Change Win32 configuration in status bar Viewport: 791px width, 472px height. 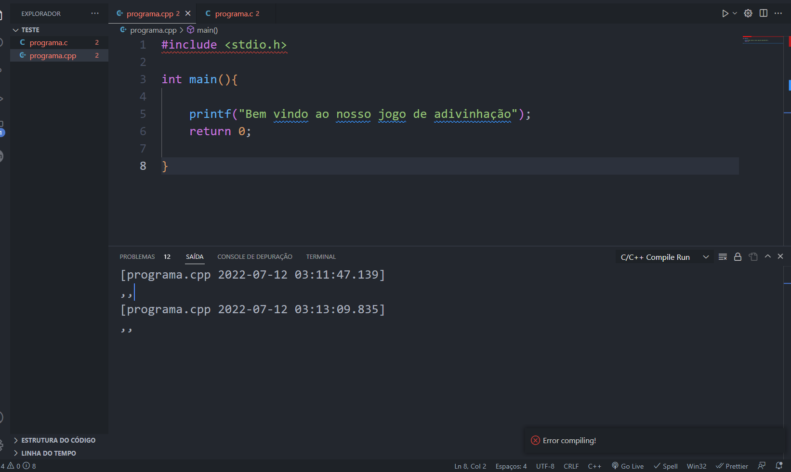coord(697,466)
